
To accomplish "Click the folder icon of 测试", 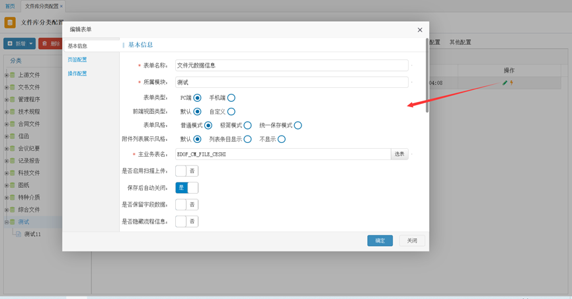I will pos(13,222).
